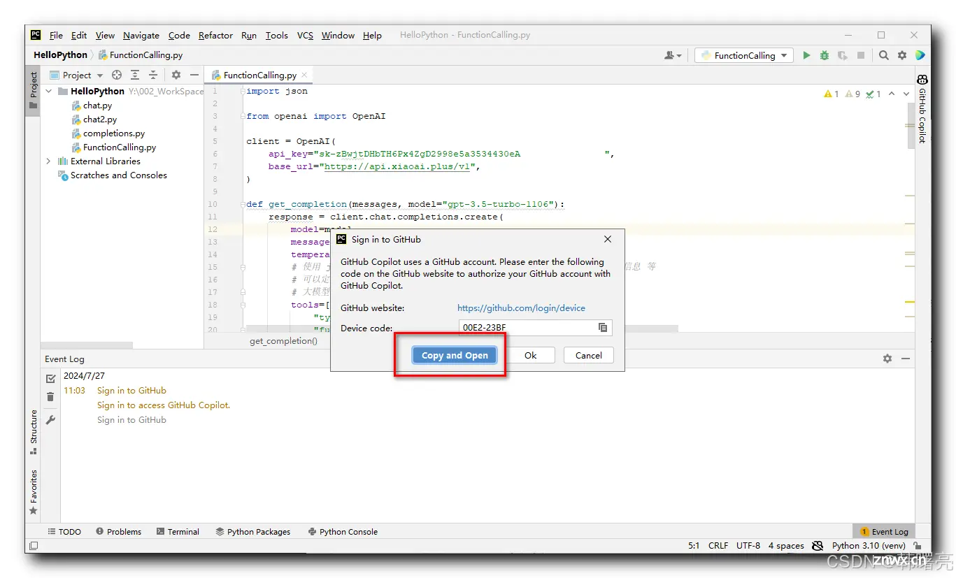Open the Python Console tab
Screen dimensions: 956x578
[x=343, y=532]
